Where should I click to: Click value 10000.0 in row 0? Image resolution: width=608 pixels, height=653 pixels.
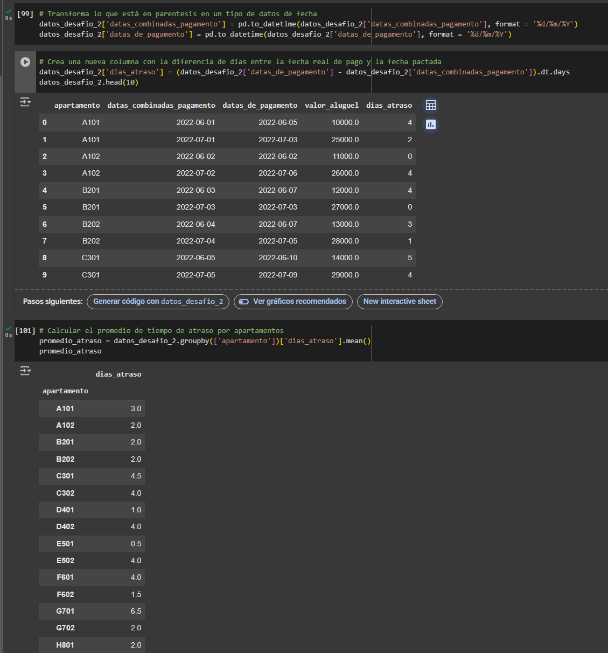(345, 123)
